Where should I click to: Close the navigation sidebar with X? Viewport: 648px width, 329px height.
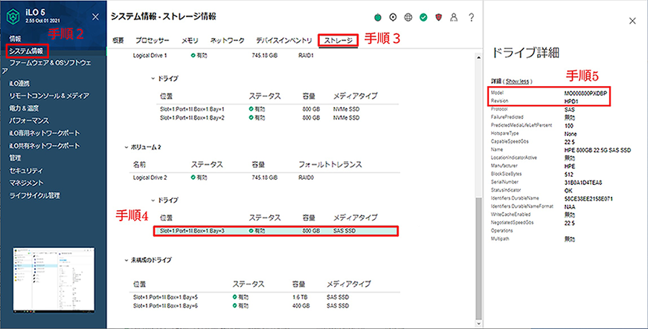click(x=95, y=17)
